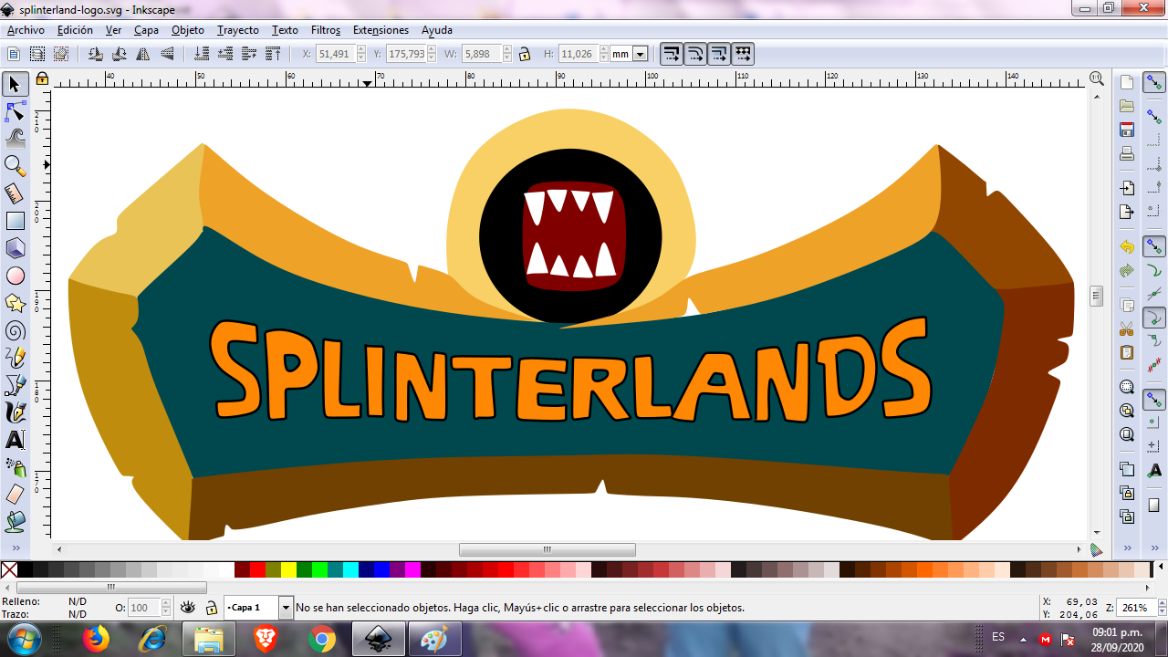1168x657 pixels.
Task: Open the mm units dropdown
Action: click(x=640, y=54)
